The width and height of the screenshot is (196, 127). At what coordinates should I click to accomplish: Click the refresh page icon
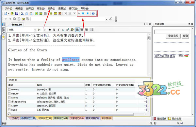(19, 19)
